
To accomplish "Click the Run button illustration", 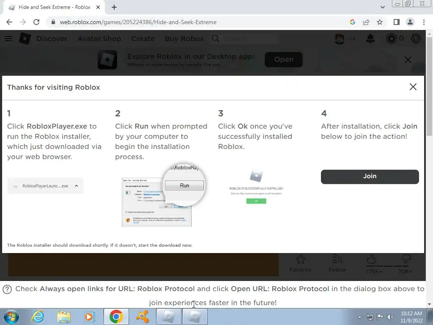I will click(x=184, y=185).
